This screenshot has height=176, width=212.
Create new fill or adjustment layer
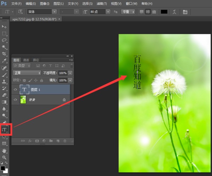44,141
